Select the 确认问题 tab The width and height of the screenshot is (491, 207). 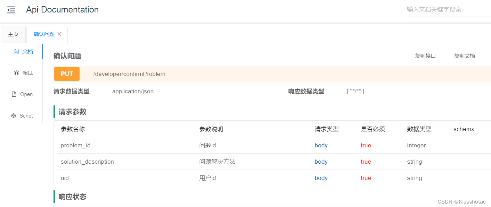[x=44, y=34]
